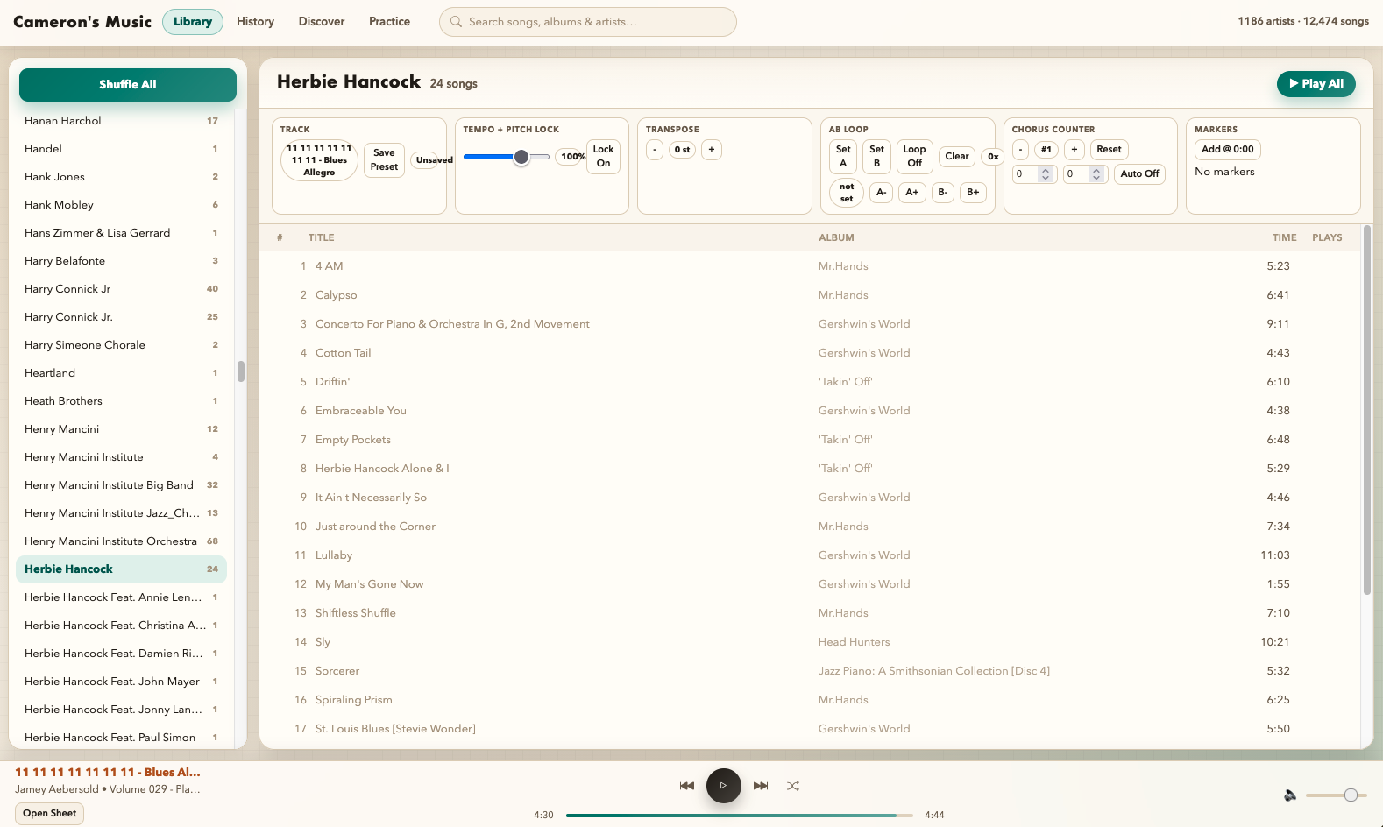Click the volume speaker icon
Viewport: 1383px width, 827px height.
pos(1290,795)
